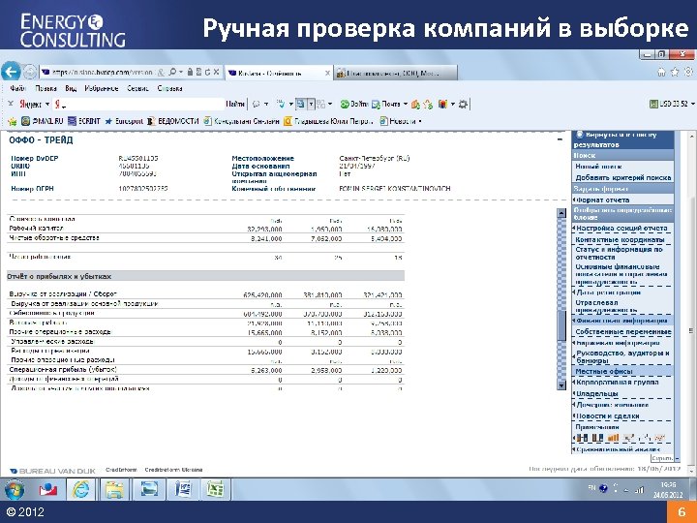Viewport: 697px width, 523px height.
Task: Click the stop X icon in address bar
Action: [x=216, y=72]
